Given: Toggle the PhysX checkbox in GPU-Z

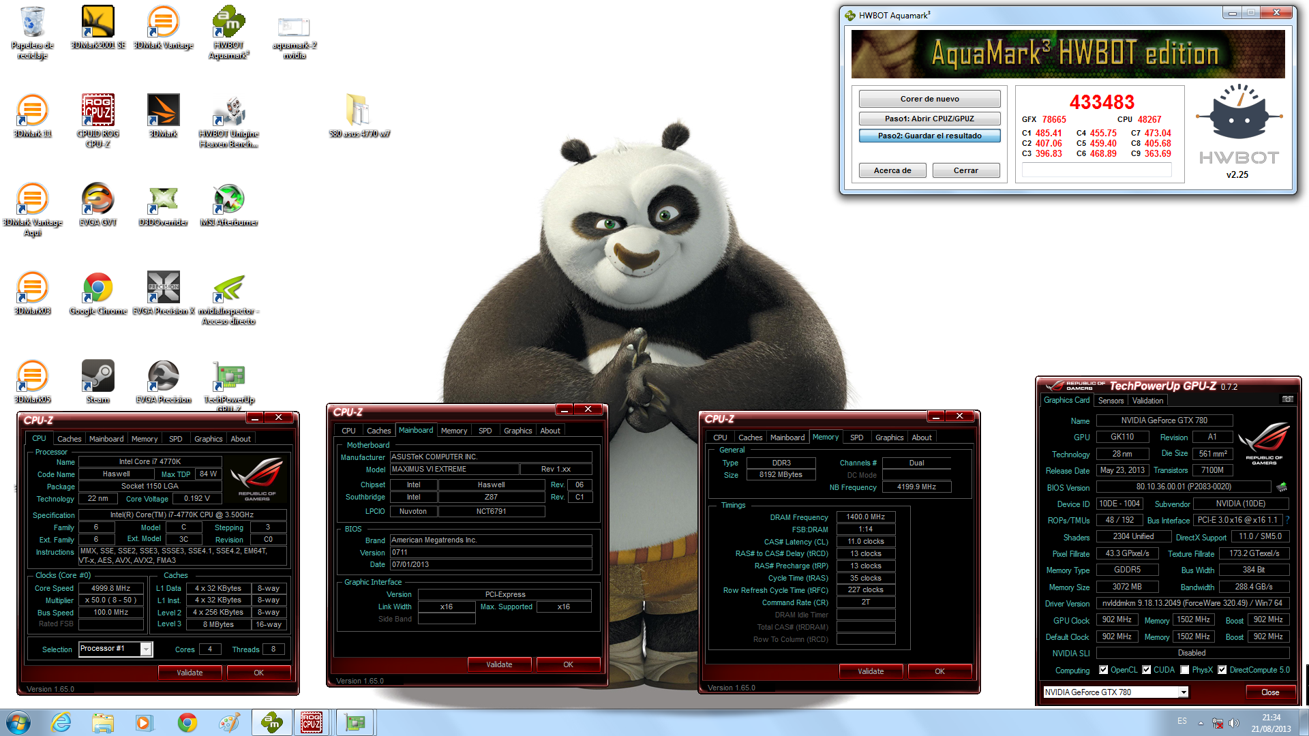Looking at the screenshot, I should click(x=1185, y=670).
